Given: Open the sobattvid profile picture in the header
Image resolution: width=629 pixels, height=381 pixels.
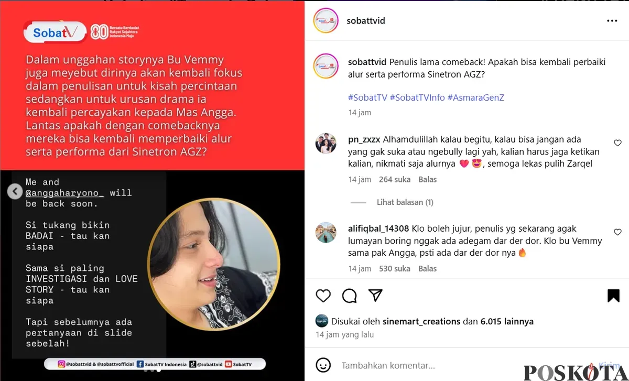Looking at the screenshot, I should 326,21.
